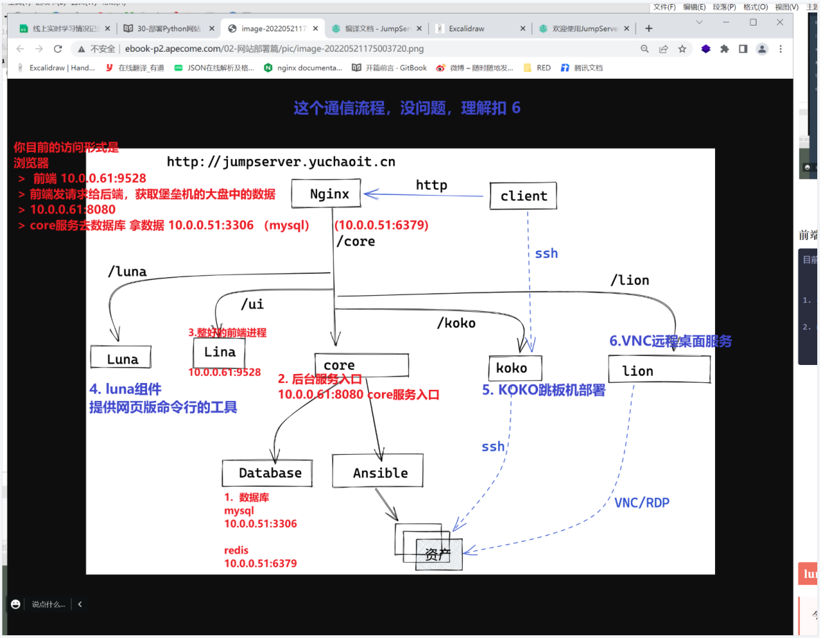Close the 30-部署Python网站 tab
The image size is (820, 638).
(212, 28)
